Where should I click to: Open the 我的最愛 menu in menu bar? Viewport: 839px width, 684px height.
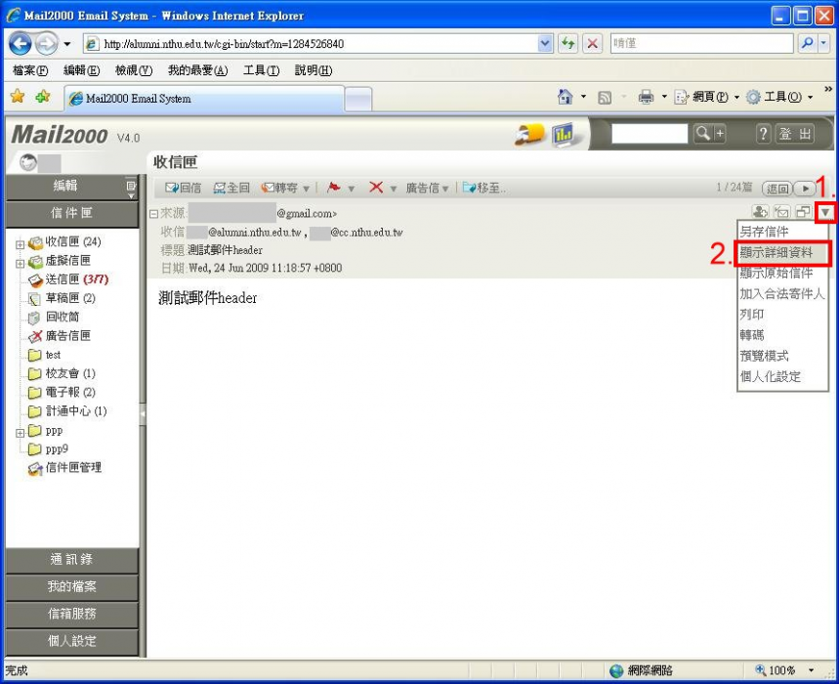pos(197,70)
